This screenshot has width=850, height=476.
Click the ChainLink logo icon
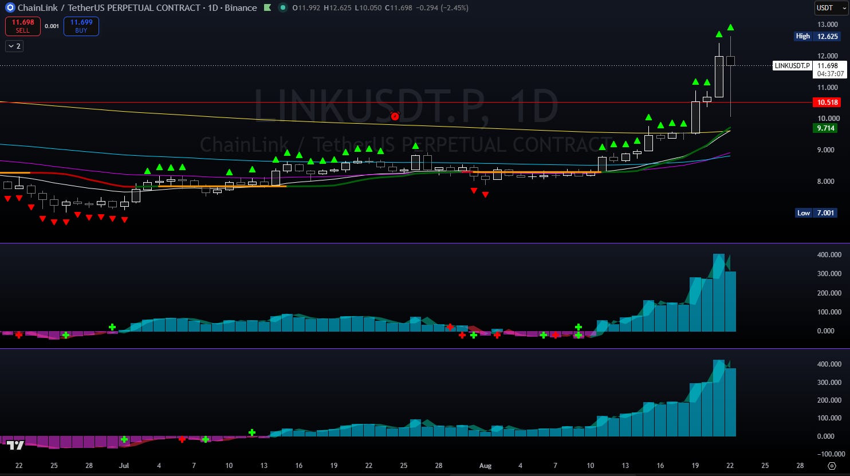(9, 8)
